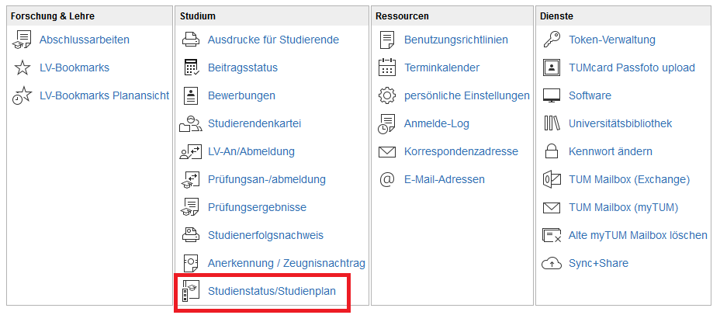Click the envelope icon for Korrespondenzadresse

(x=386, y=151)
